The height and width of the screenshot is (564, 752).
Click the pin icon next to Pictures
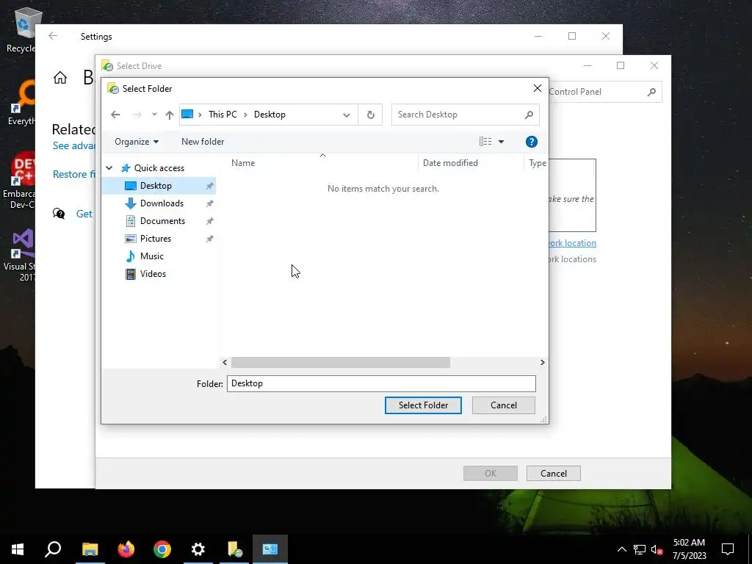tap(209, 239)
